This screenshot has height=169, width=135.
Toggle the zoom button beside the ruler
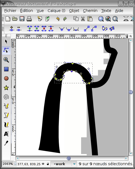131,36
